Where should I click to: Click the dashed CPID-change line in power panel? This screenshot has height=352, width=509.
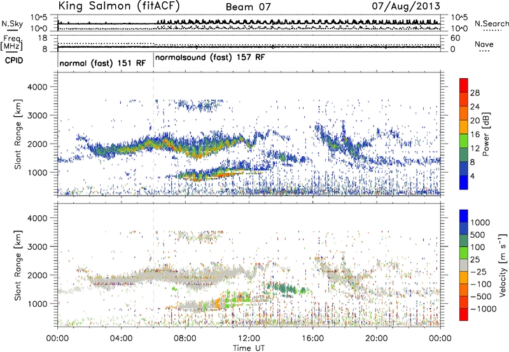pyautogui.click(x=153, y=134)
